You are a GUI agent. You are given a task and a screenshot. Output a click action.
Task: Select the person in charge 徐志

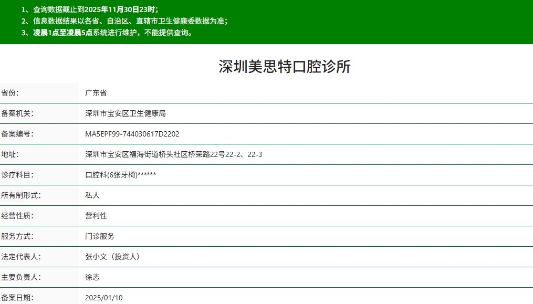point(91,277)
